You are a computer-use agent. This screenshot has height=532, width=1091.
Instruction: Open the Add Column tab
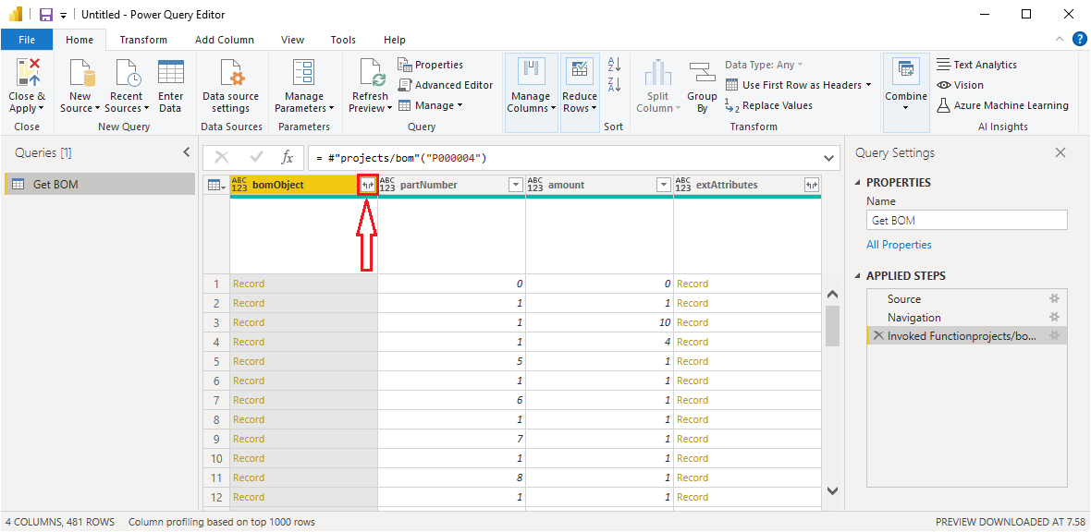224,40
